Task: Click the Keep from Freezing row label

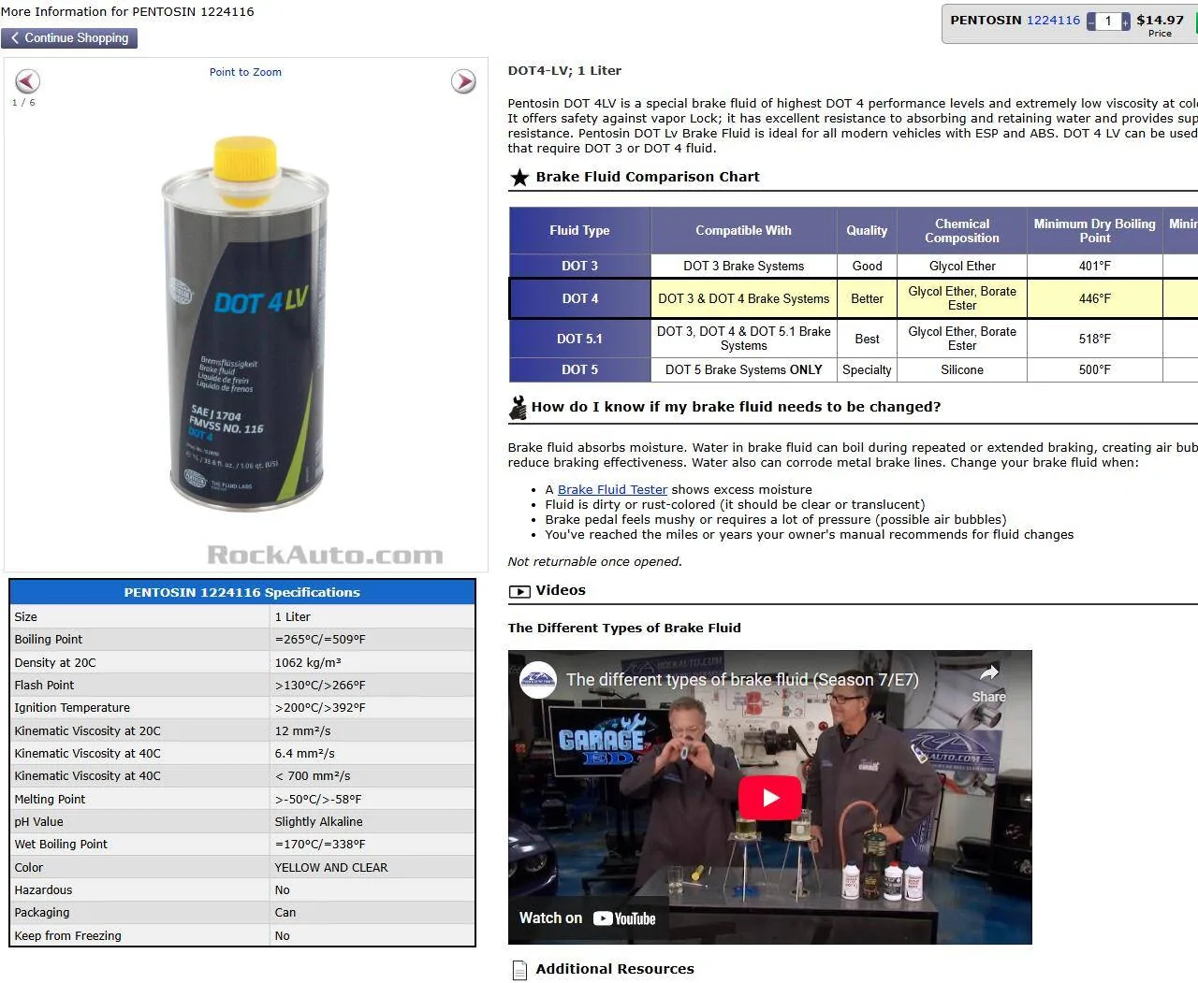Action: 67,935
